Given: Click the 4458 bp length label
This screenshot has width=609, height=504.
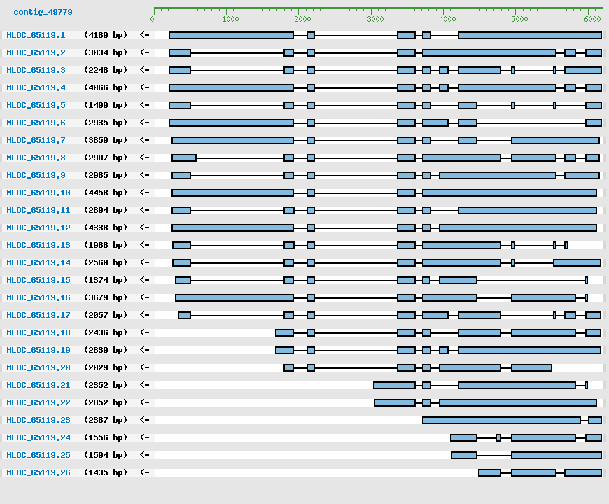Looking at the screenshot, I should point(106,192).
